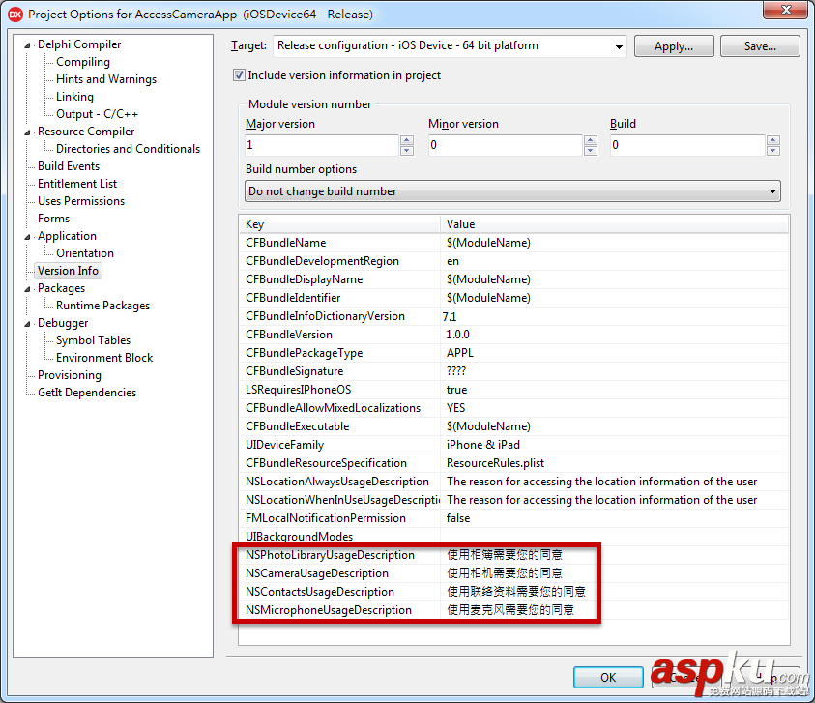Collapse the Packages tree node
This screenshot has height=703, width=815.
[x=27, y=289]
